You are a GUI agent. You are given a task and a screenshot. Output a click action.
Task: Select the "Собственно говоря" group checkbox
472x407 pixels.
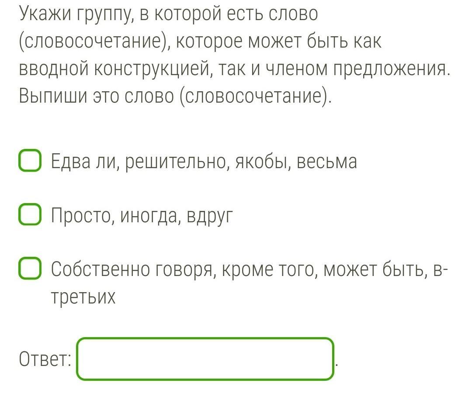30,269
